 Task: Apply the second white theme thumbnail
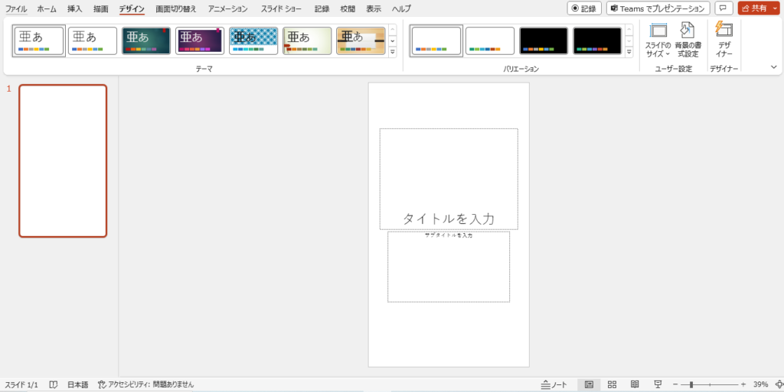93,40
